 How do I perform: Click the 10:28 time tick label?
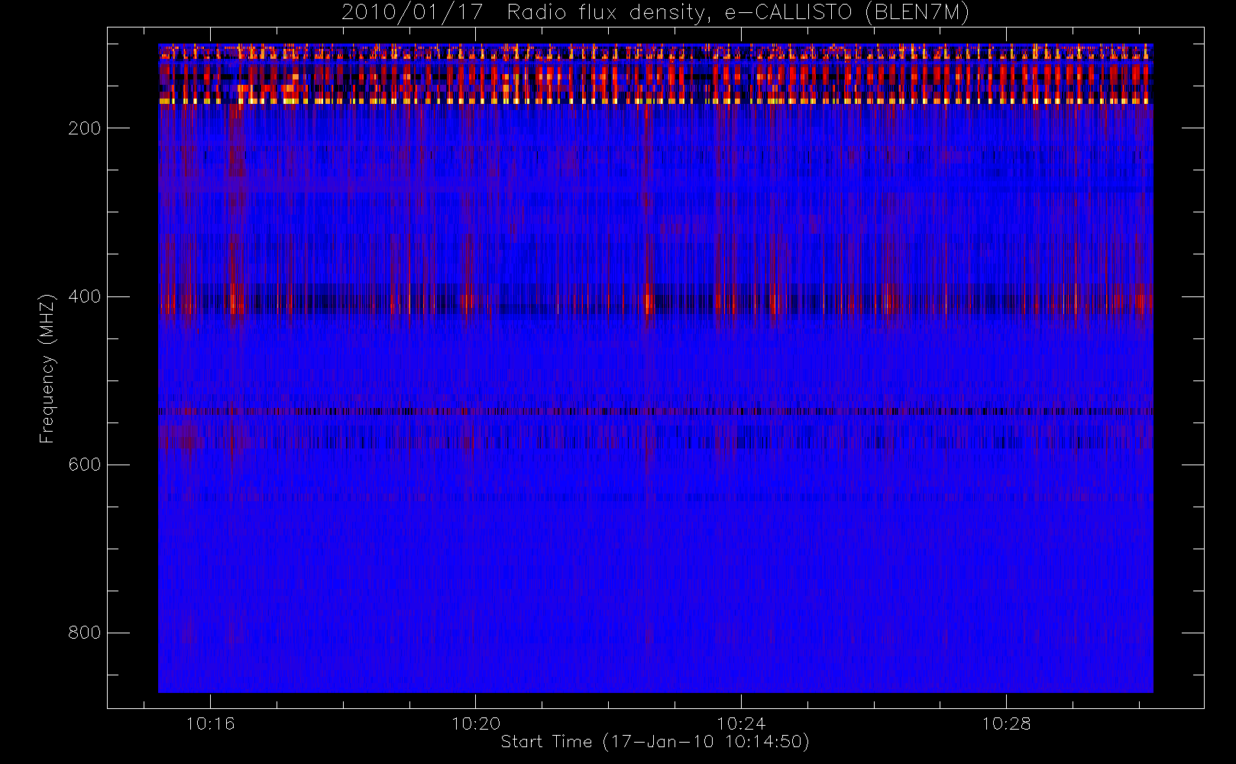1006,724
